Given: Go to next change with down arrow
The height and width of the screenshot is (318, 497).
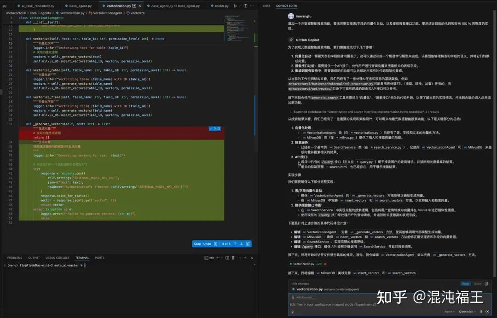Looking at the screenshot, I should tap(242, 244).
